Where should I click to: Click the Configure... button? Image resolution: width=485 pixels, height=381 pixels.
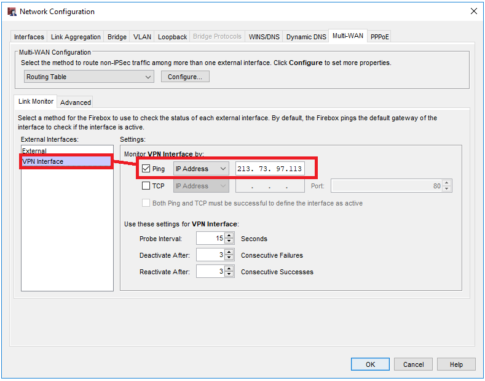pos(185,77)
